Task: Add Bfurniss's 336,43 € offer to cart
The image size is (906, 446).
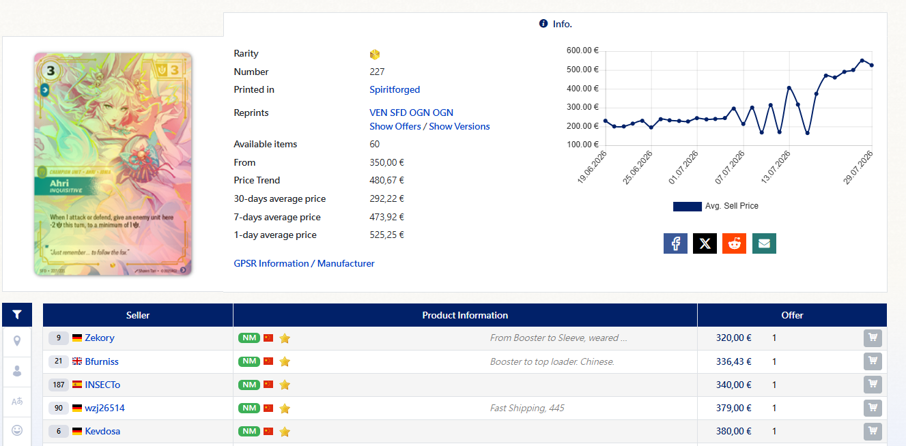Action: coord(873,361)
